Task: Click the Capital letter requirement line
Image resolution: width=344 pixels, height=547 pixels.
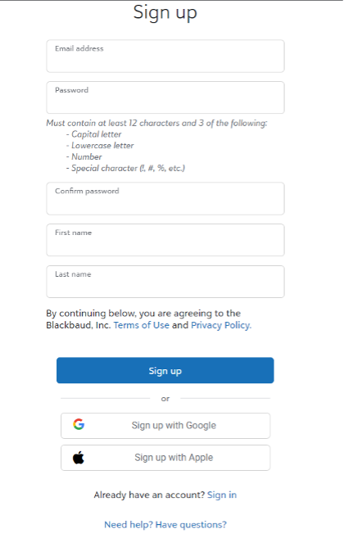Action: pos(94,134)
